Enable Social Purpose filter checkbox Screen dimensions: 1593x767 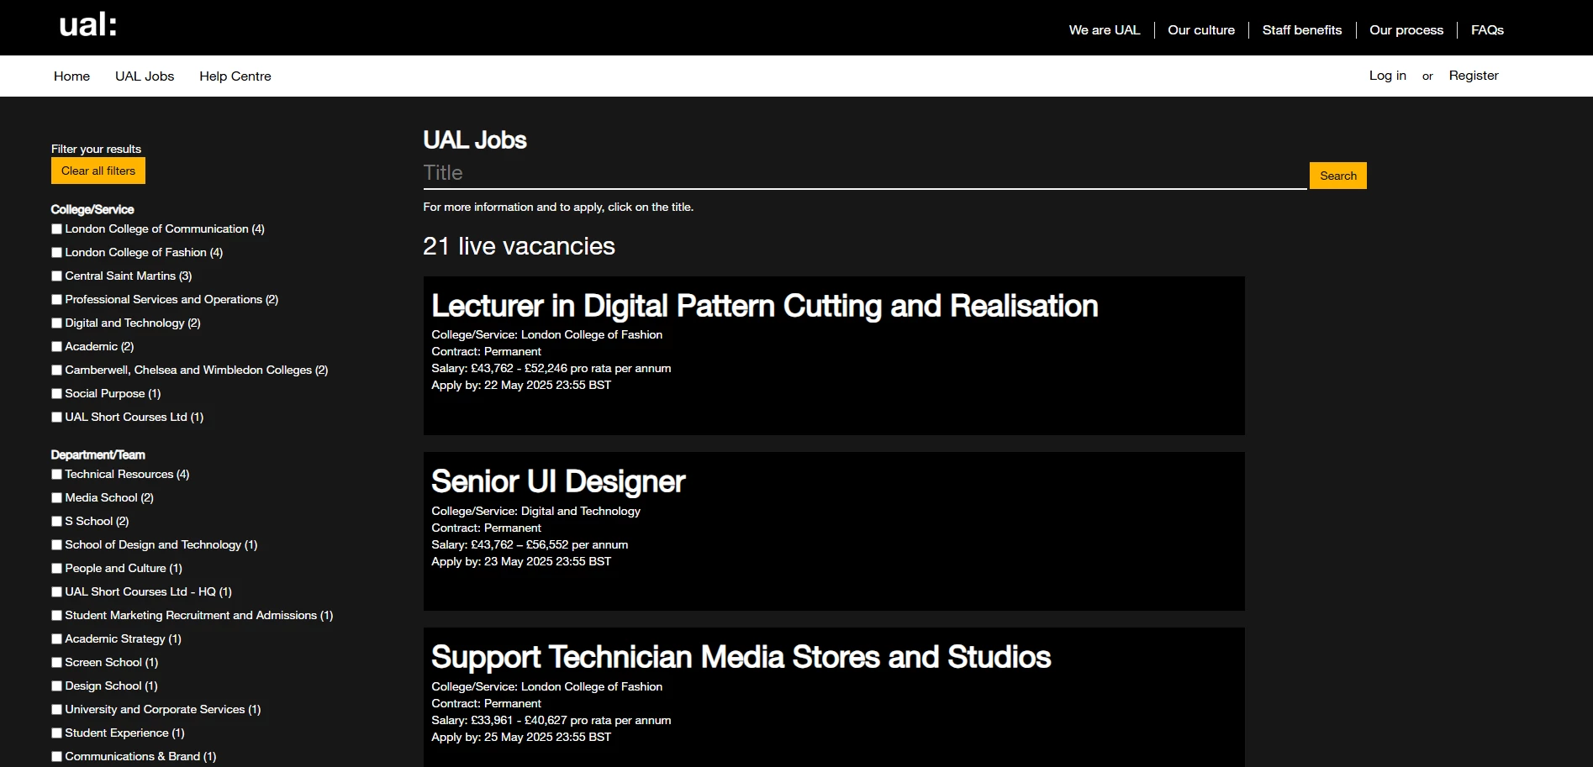click(56, 393)
